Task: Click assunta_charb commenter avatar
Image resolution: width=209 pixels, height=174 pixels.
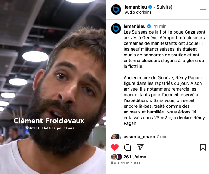Action: click(x=116, y=136)
